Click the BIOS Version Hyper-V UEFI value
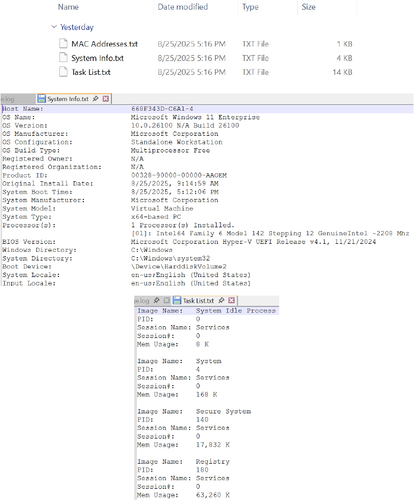 pyautogui.click(x=254, y=242)
